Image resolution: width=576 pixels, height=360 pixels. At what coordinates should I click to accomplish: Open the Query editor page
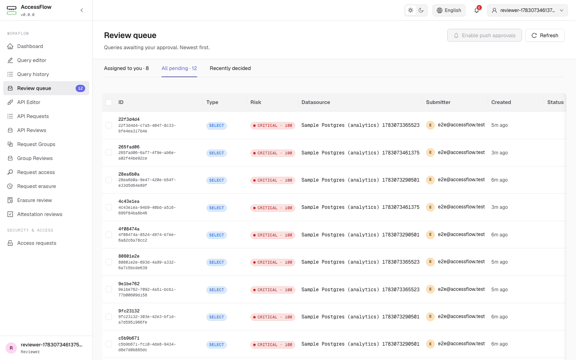click(46, 60)
